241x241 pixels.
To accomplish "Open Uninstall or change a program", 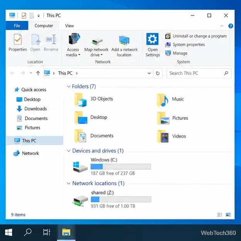I will (196, 36).
